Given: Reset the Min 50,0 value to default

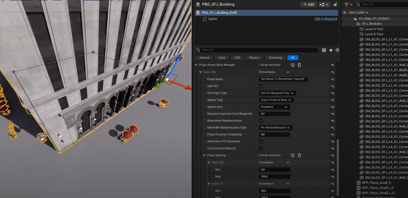Looking at the screenshot, I should pyautogui.click(x=333, y=191).
